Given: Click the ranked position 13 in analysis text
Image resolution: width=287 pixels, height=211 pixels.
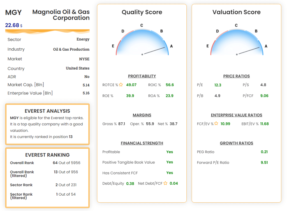Looking at the screenshot, I should tap(71, 137).
